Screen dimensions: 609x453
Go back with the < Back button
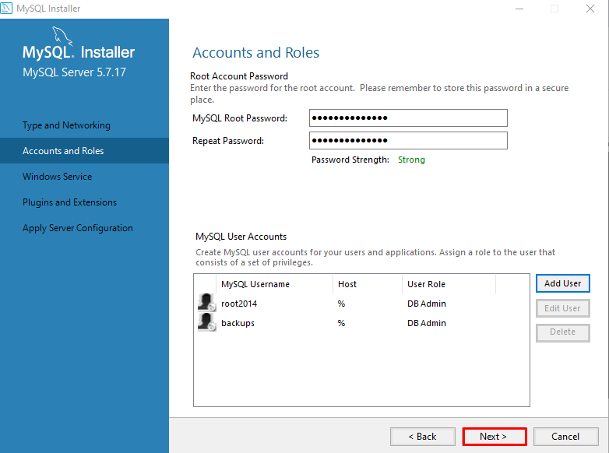[423, 437]
